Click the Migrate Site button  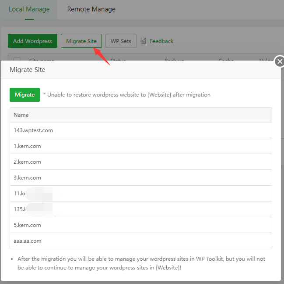[x=81, y=41]
